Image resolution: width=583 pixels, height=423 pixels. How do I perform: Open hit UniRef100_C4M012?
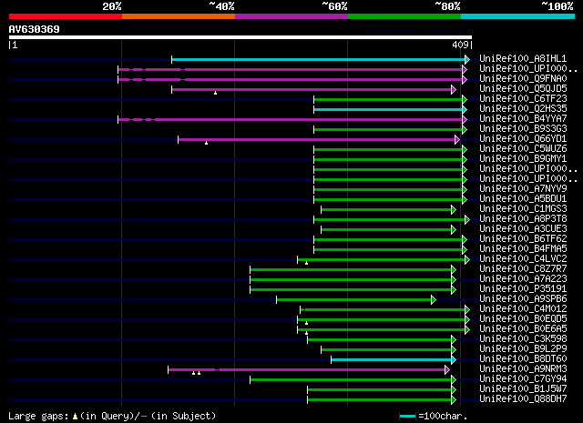[523, 309]
